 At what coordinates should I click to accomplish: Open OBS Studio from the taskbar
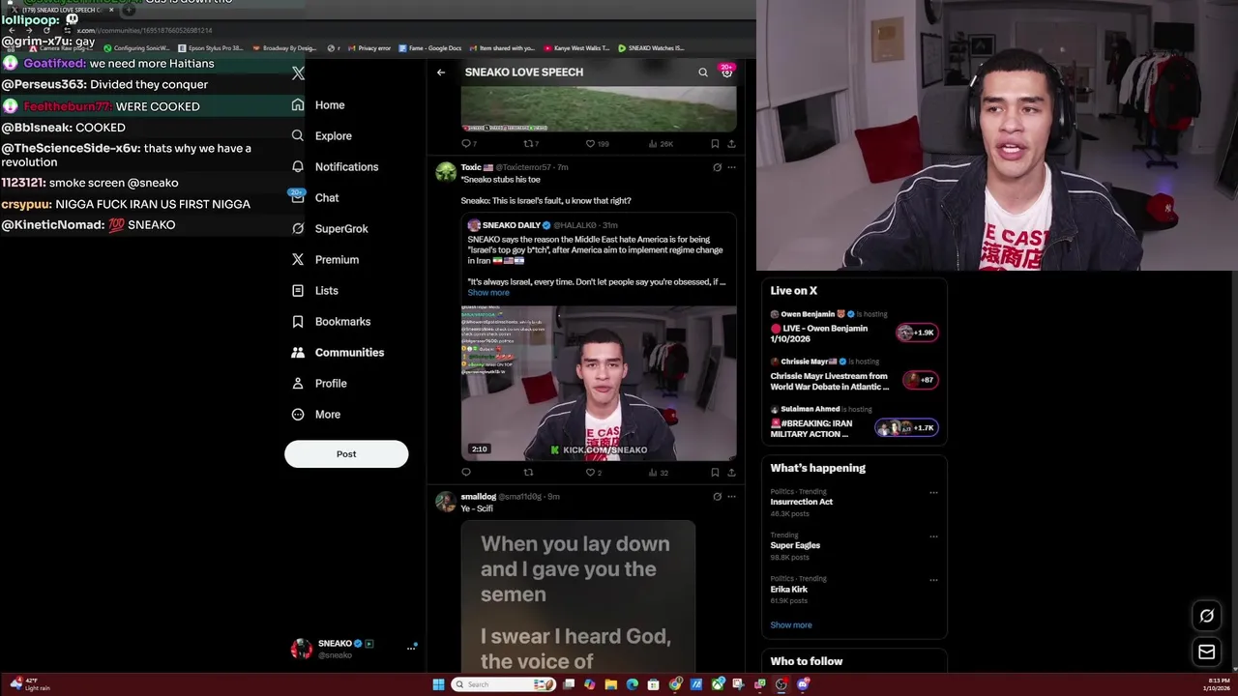click(781, 684)
